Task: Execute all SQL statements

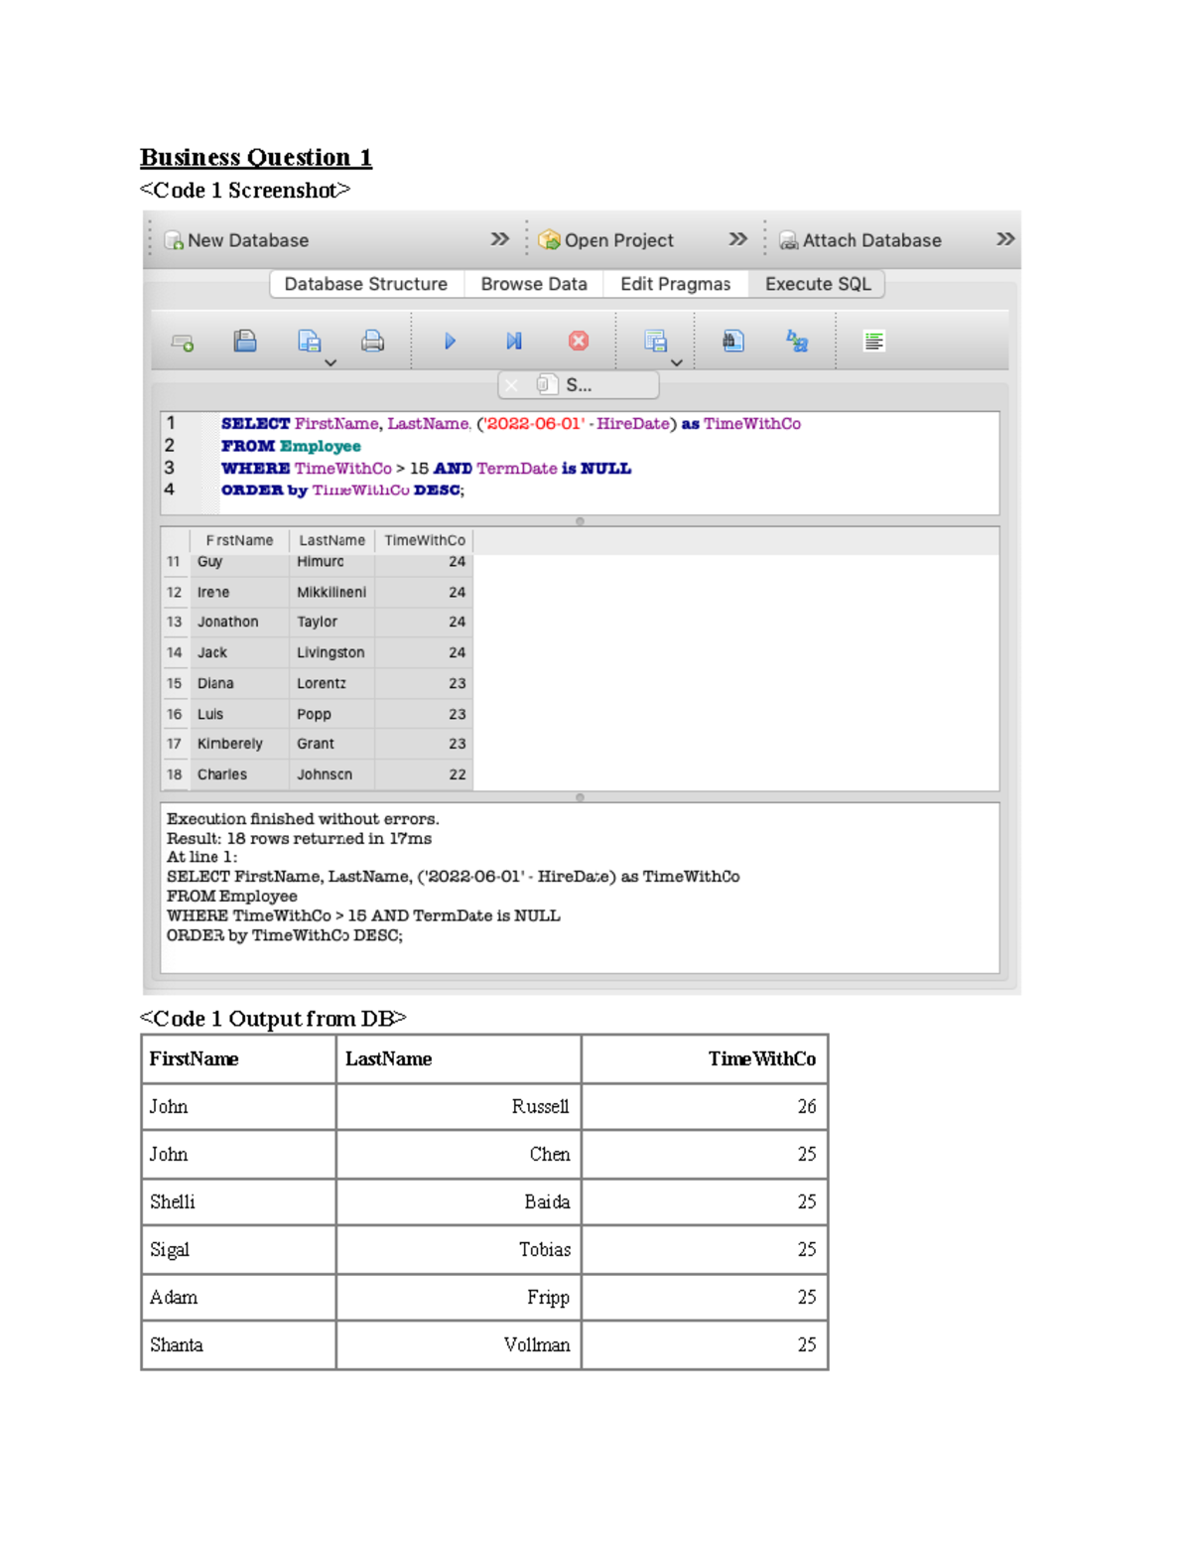Action: 450,341
